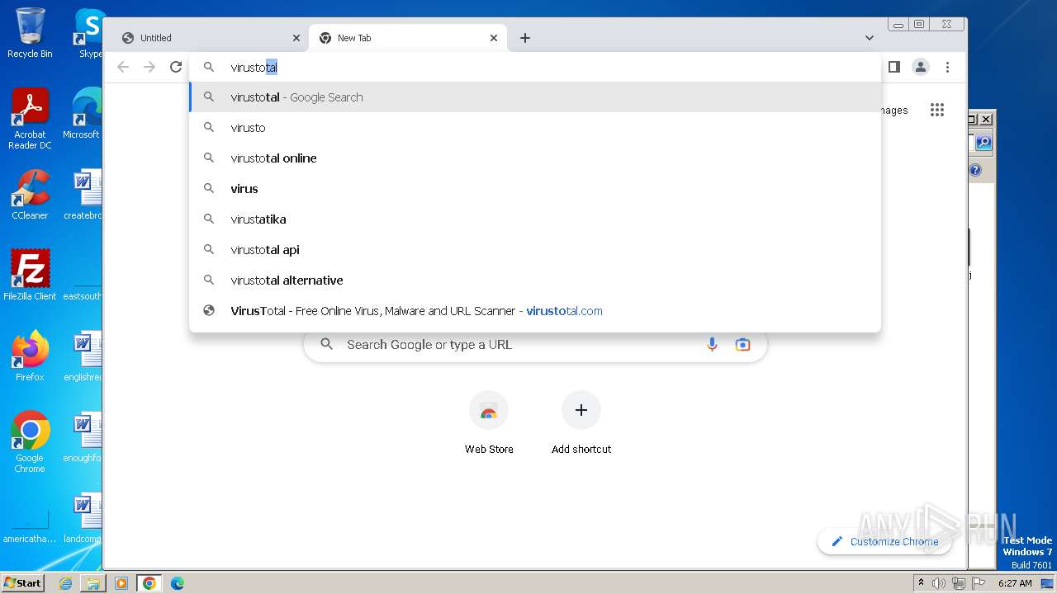Open the Google apps grid
Image resolution: width=1057 pixels, height=594 pixels.
tap(936, 110)
